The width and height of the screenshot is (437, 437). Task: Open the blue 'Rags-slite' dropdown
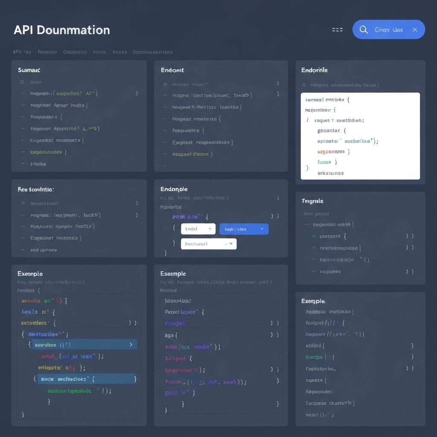(244, 229)
